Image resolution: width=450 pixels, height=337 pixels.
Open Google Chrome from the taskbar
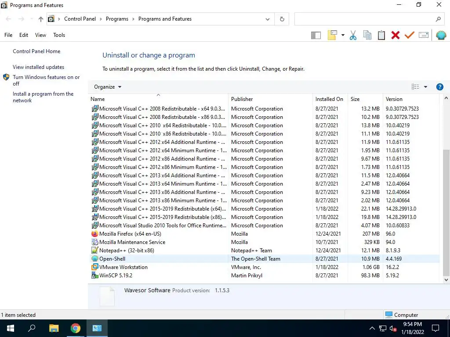pos(76,328)
